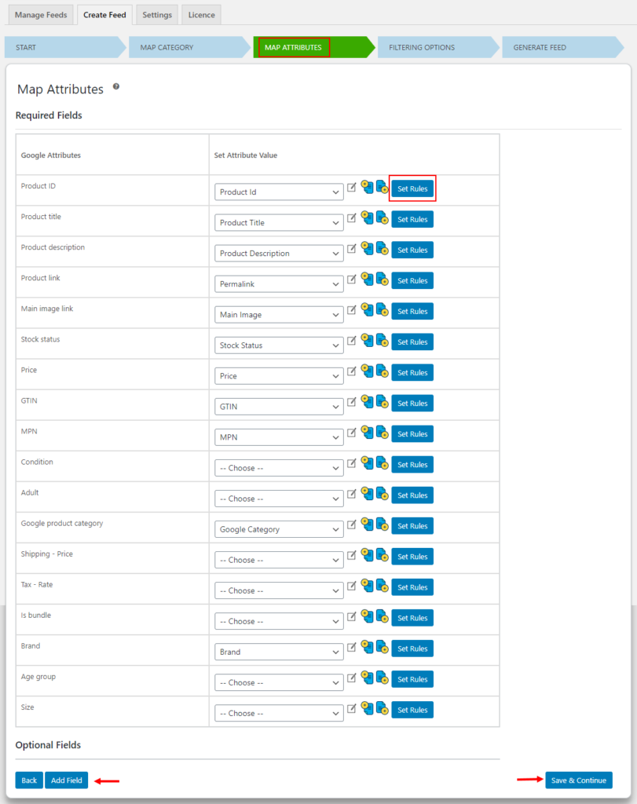Open the Product description attribute dropdown
The width and height of the screenshot is (637, 804).
pyautogui.click(x=278, y=253)
